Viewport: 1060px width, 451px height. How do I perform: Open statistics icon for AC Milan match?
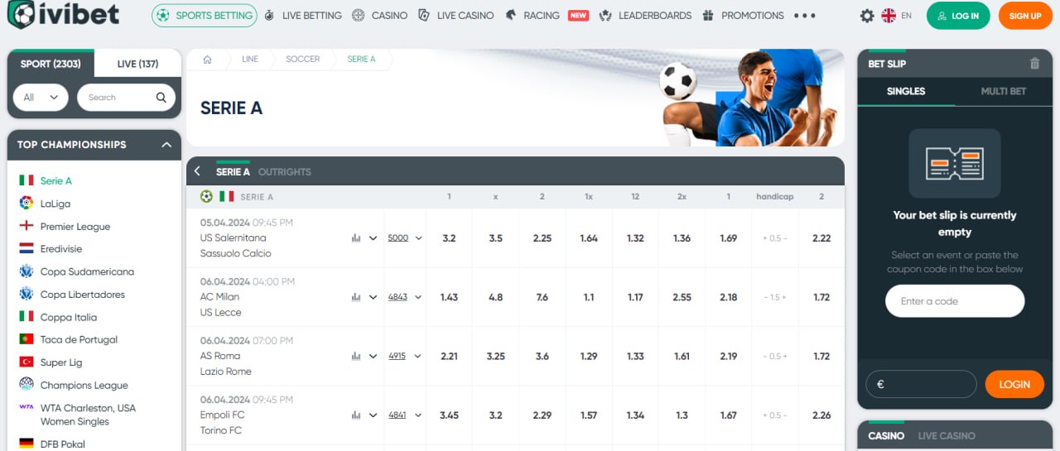point(356,297)
